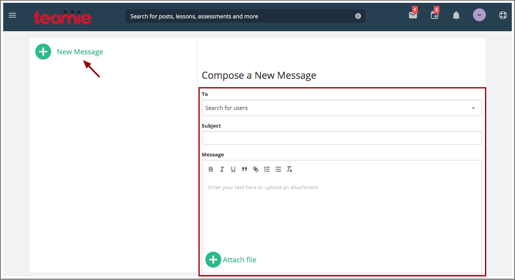Insert a blockquote
Viewport: 515px width, 280px height.
tap(244, 169)
